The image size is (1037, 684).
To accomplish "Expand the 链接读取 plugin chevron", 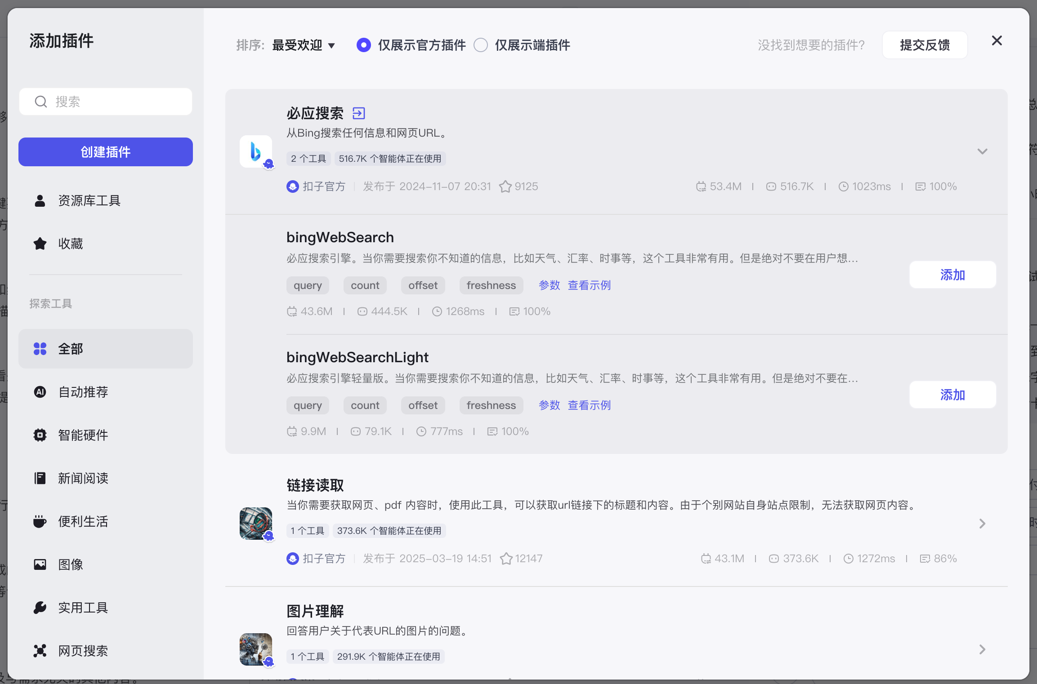I will tap(982, 524).
